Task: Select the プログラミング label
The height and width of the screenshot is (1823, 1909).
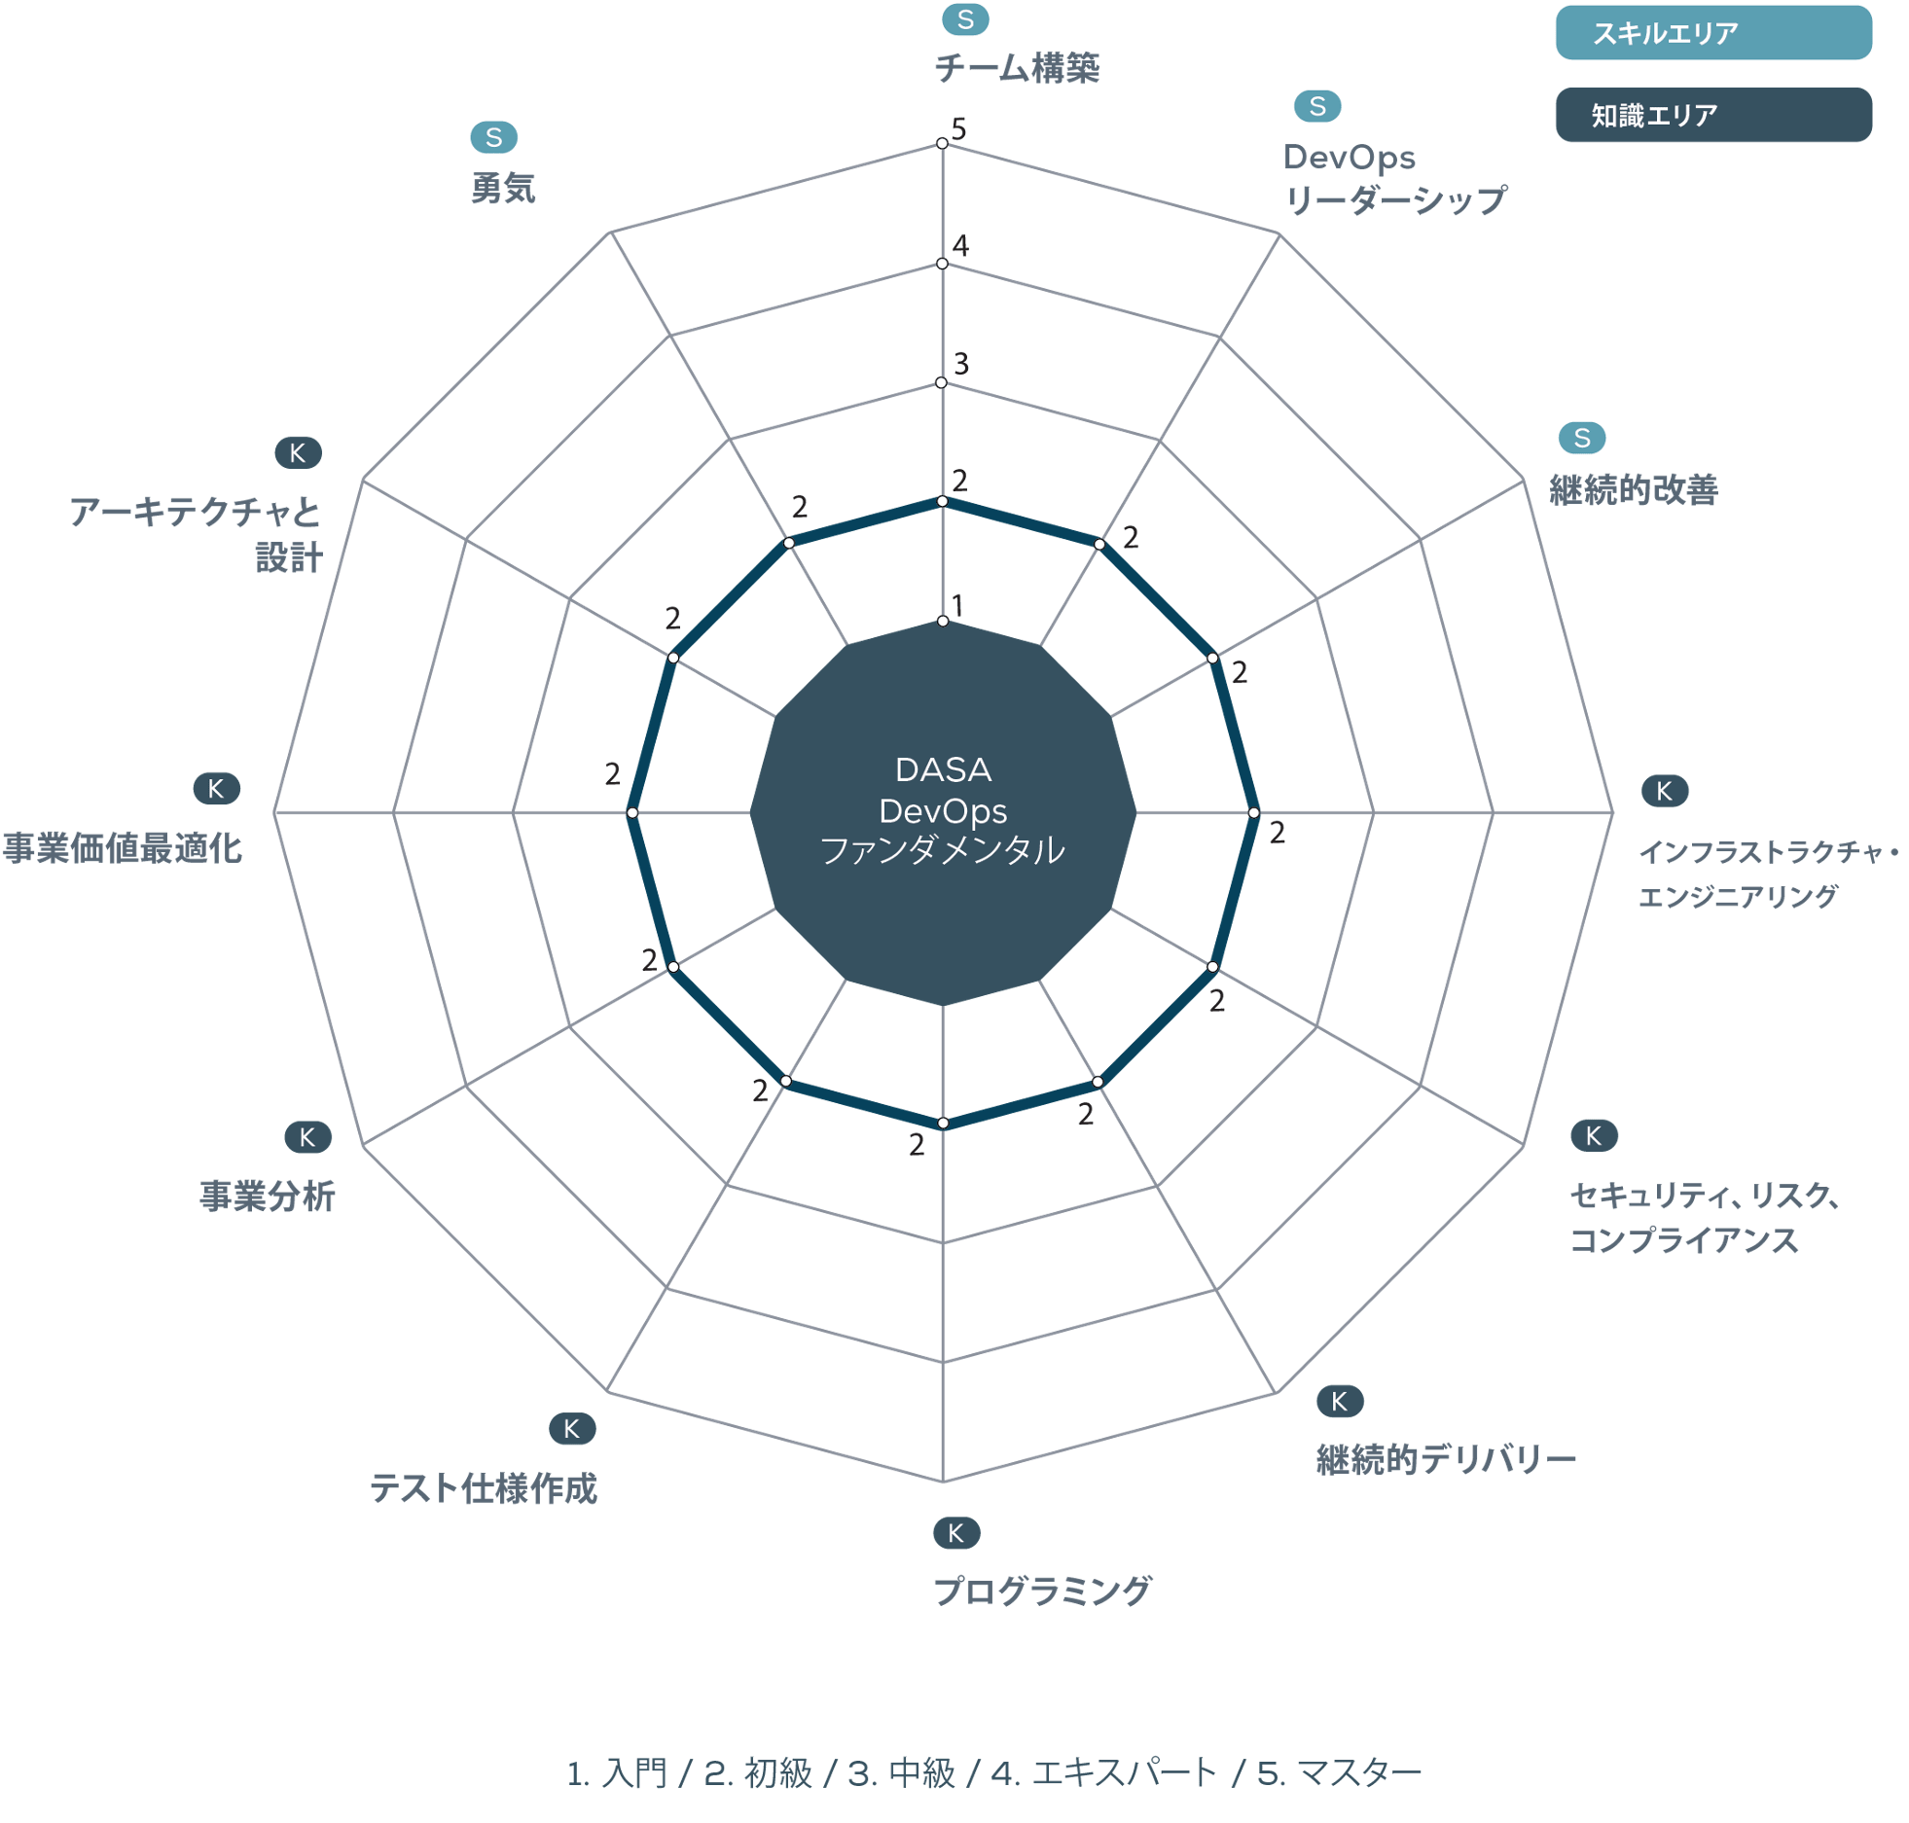Action: click(x=1041, y=1591)
